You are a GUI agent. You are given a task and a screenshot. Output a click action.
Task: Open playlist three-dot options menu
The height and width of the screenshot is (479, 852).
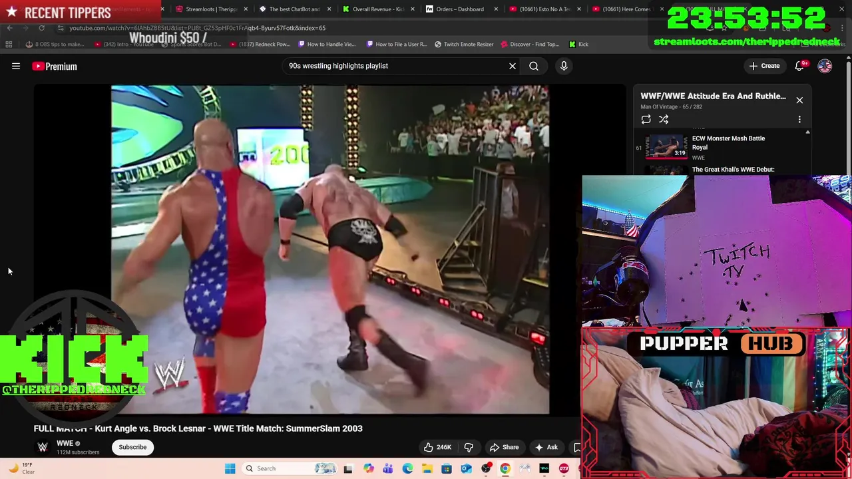point(799,119)
